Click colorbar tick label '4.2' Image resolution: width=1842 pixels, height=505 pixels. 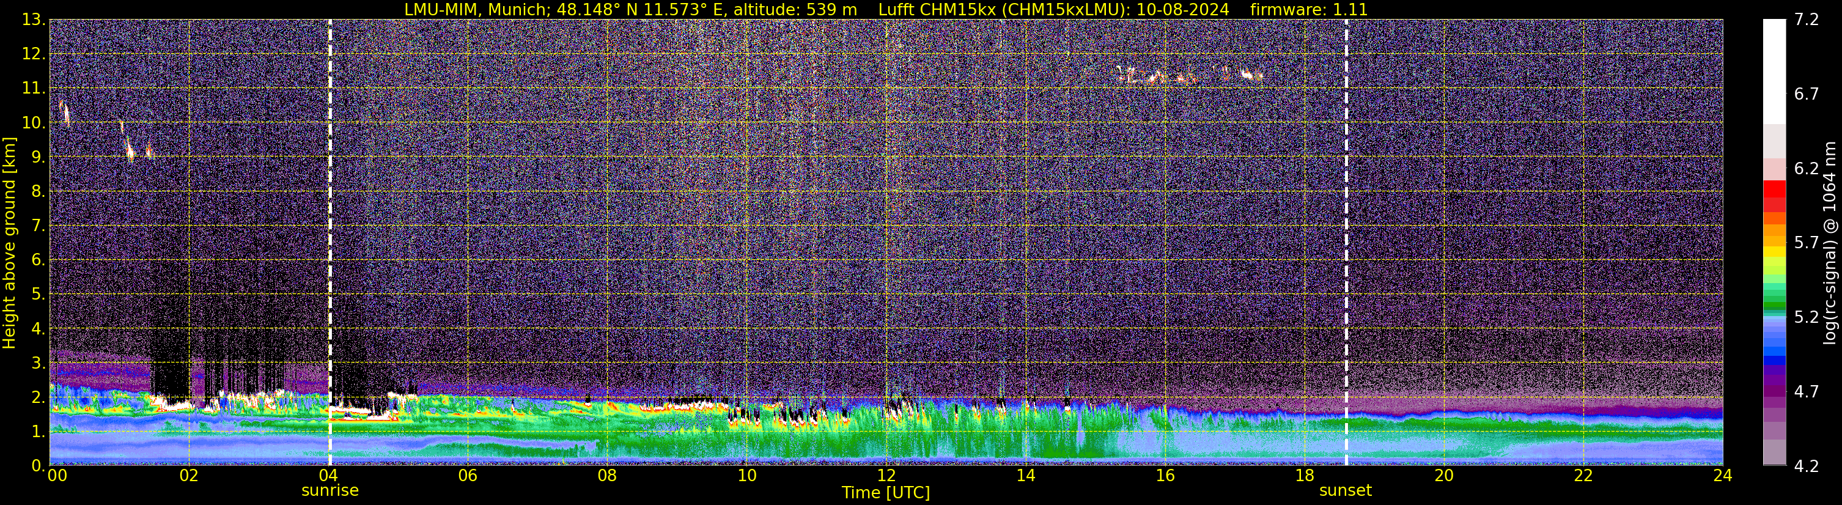(x=1807, y=466)
